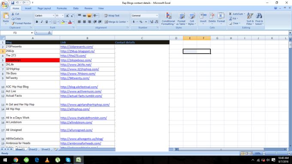Expand the Clipboard dialog launcher
This screenshot has height=164, width=292.
point(31,27)
